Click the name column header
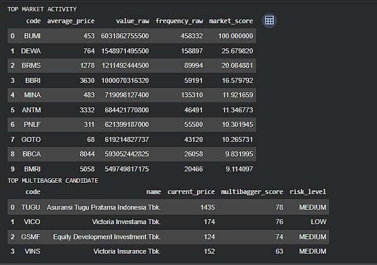377x265 pixels. click(x=154, y=192)
